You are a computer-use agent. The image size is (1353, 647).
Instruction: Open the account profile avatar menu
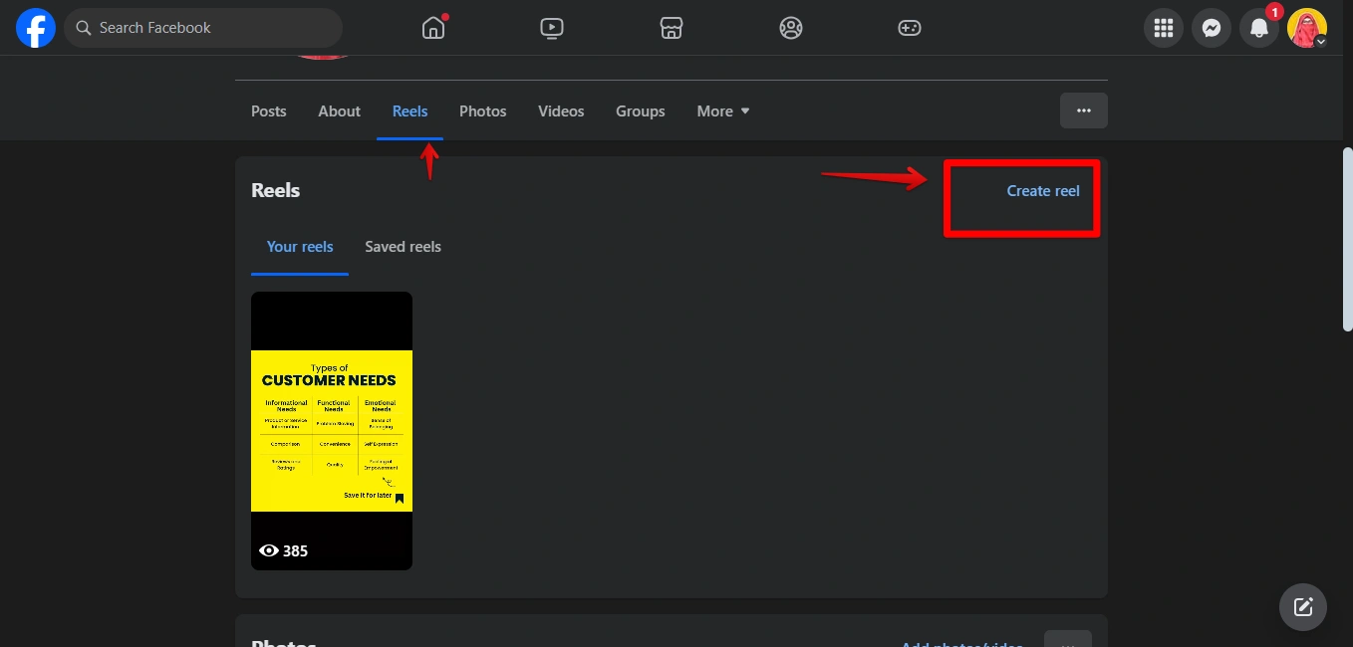click(1307, 28)
